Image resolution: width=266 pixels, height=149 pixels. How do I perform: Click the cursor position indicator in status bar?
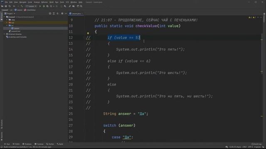[235, 147]
